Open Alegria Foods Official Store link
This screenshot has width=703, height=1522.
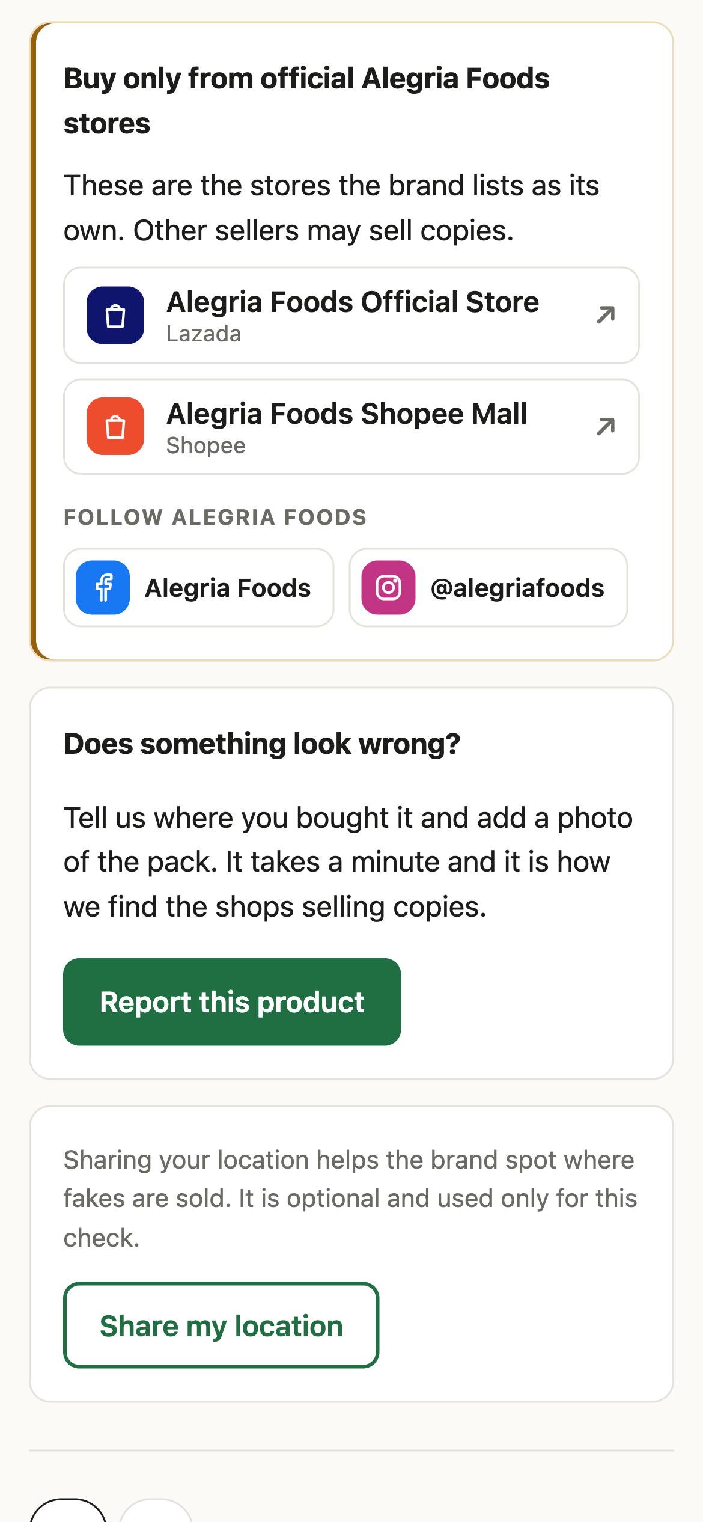351,315
